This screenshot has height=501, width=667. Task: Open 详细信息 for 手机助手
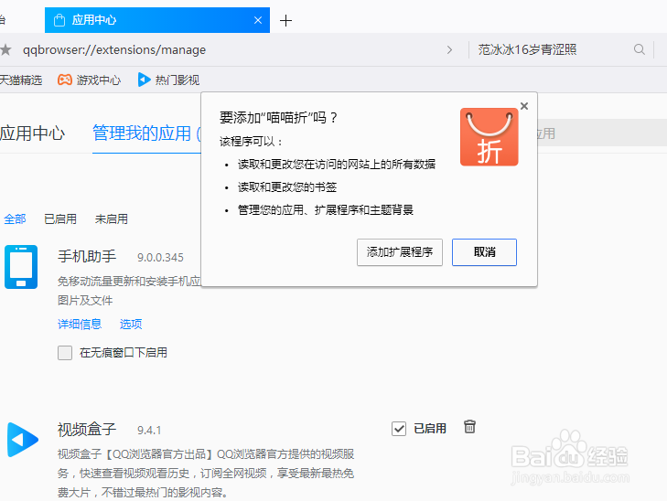(x=80, y=325)
